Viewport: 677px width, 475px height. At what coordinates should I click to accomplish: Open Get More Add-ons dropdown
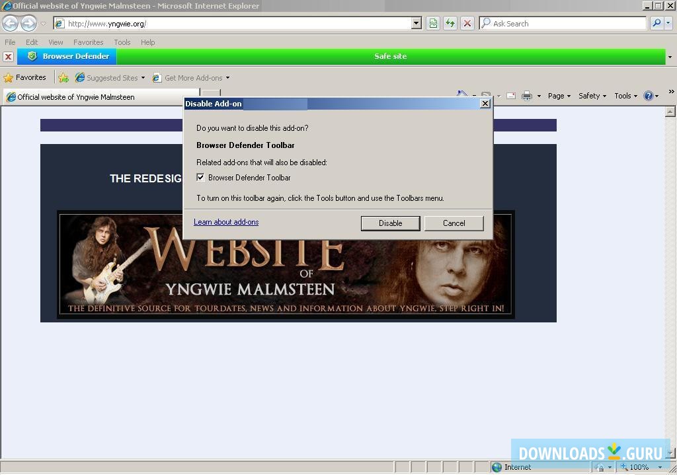pyautogui.click(x=191, y=78)
